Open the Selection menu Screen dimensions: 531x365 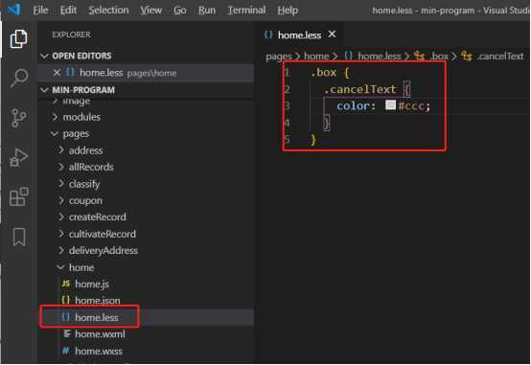[108, 11]
